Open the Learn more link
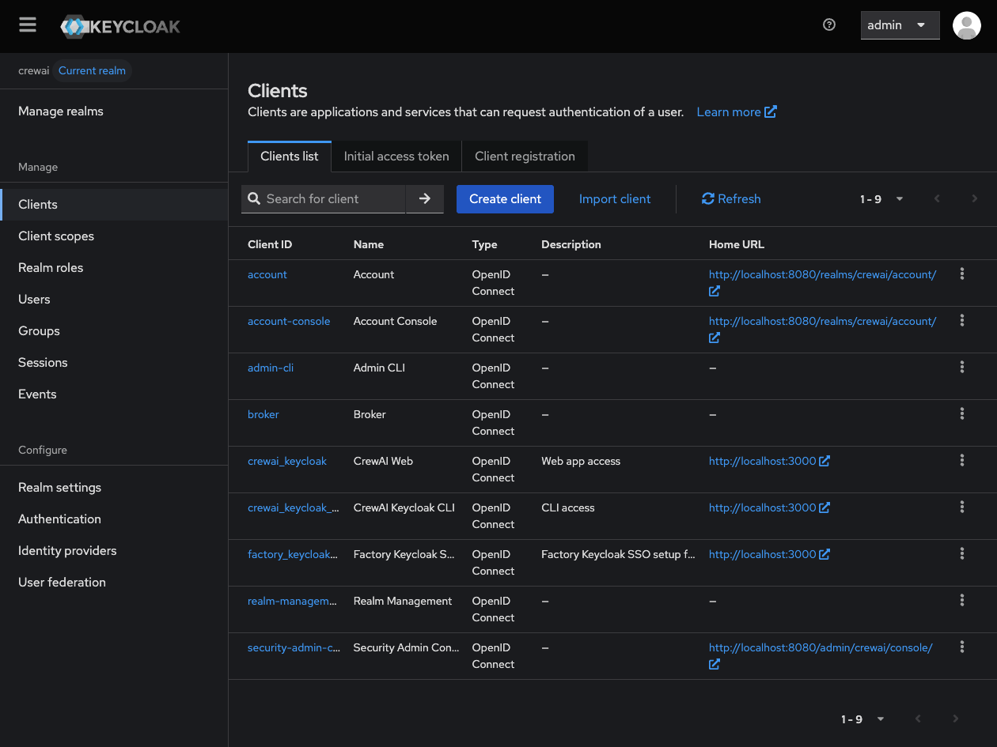 coord(730,111)
